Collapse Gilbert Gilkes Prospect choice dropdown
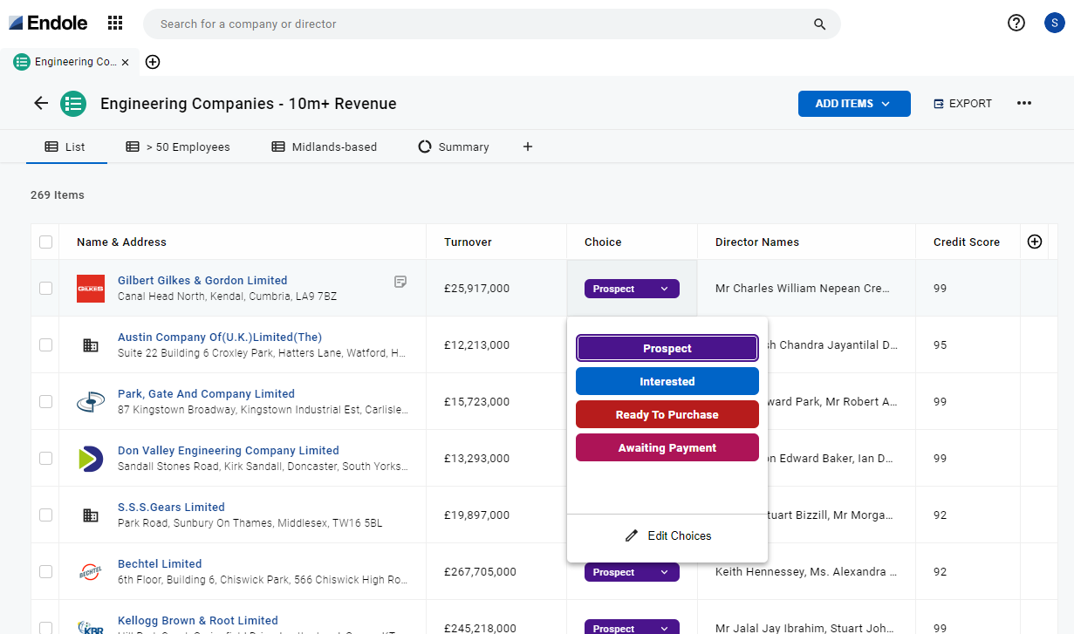 [632, 289]
